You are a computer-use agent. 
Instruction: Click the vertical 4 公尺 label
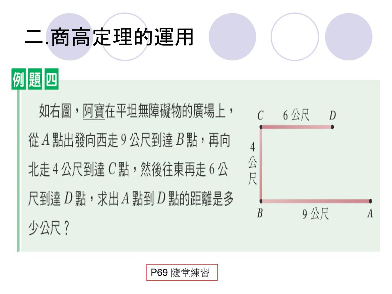(x=253, y=163)
